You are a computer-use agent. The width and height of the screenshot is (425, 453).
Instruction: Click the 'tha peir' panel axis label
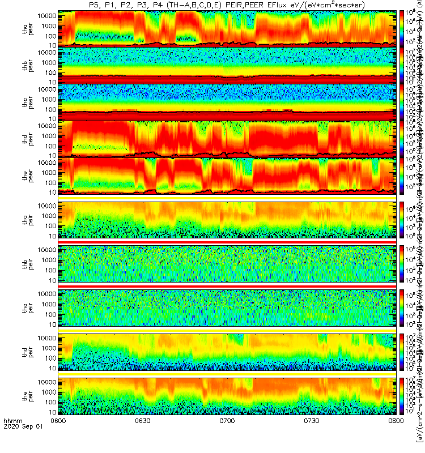coord(28,220)
